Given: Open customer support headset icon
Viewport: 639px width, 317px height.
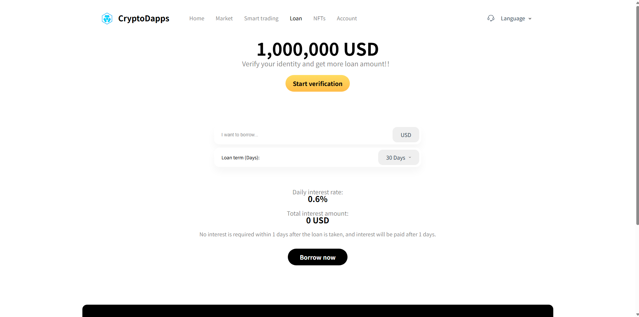Looking at the screenshot, I should pyautogui.click(x=491, y=18).
